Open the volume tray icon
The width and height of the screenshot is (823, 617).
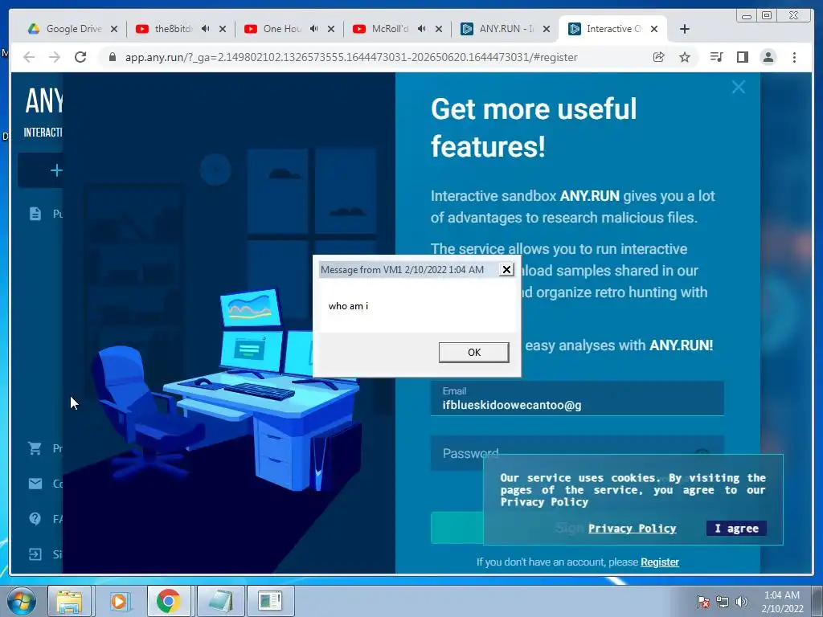[741, 602]
